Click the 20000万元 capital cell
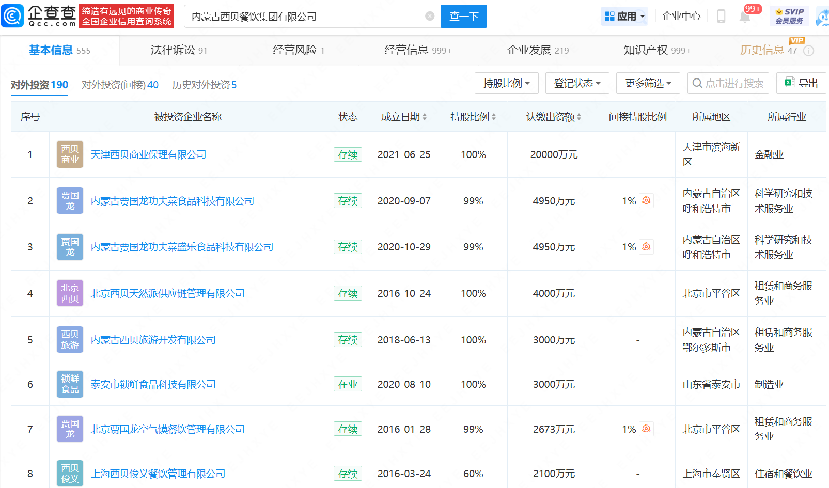This screenshot has width=829, height=488. [554, 154]
